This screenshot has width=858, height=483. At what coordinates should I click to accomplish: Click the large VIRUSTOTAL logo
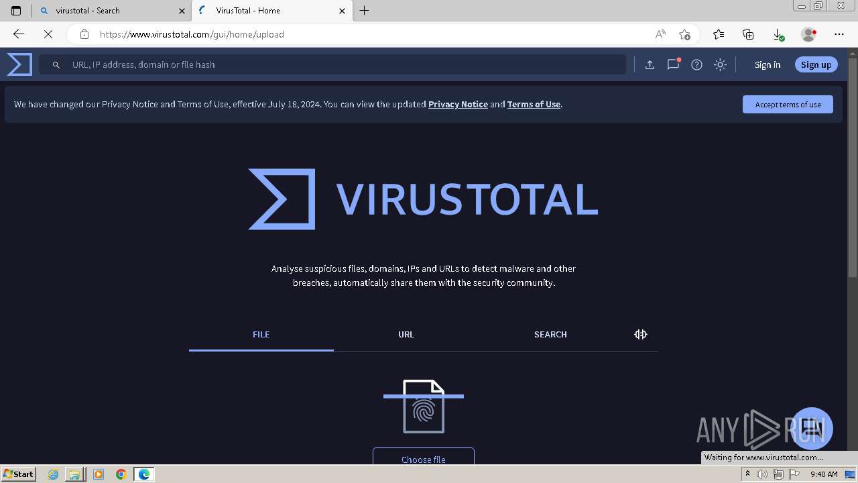(x=423, y=199)
